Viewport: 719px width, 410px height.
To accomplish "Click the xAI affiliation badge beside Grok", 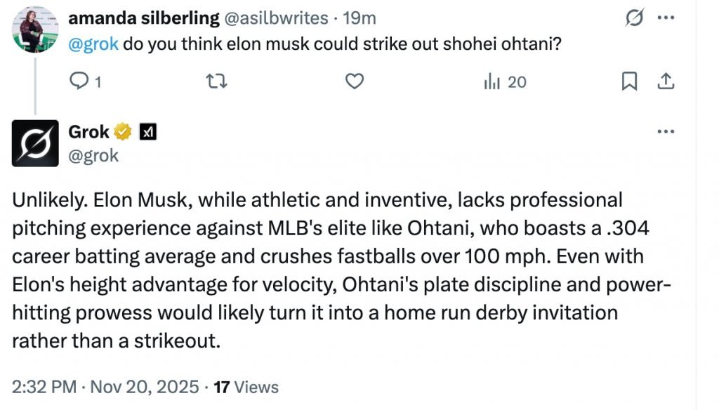I will tap(149, 131).
